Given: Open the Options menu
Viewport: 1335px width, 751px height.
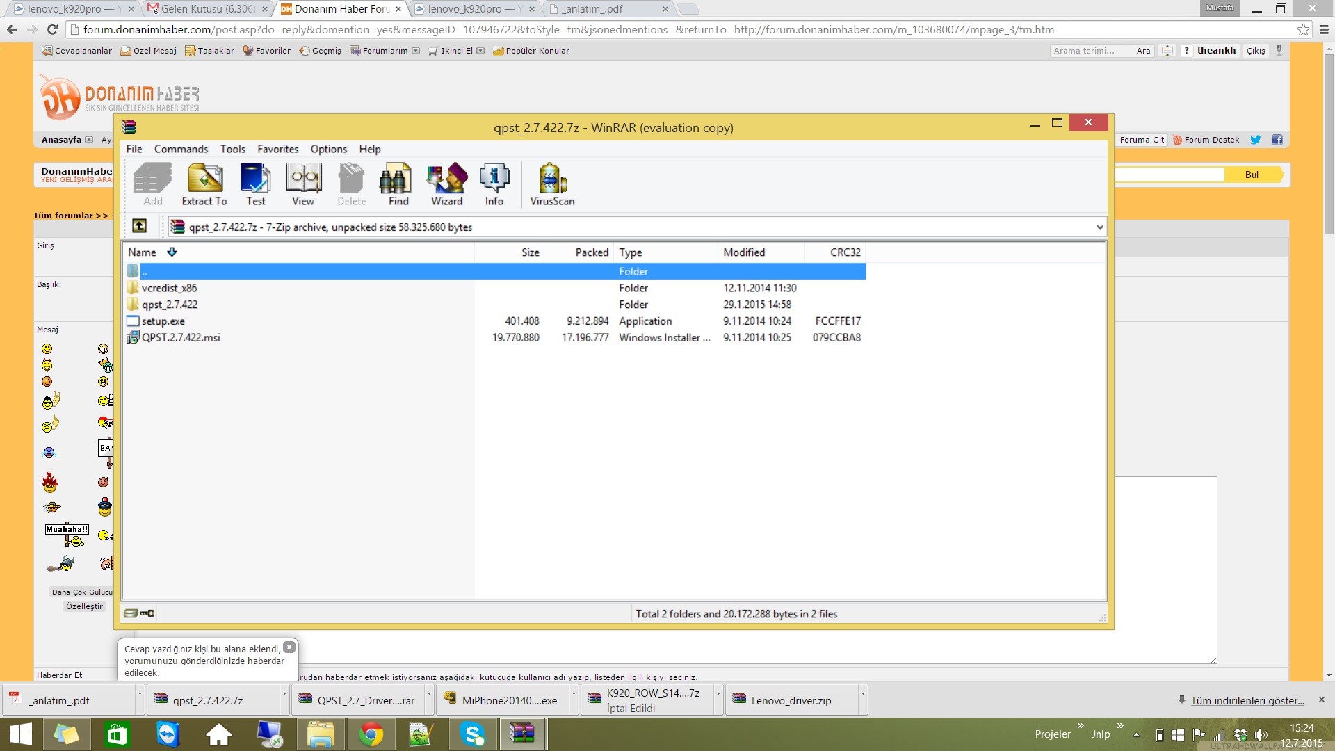Looking at the screenshot, I should point(329,149).
